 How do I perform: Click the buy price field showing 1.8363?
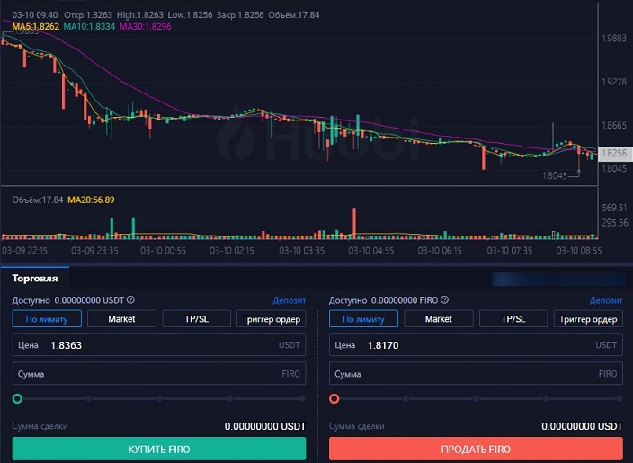pos(159,344)
